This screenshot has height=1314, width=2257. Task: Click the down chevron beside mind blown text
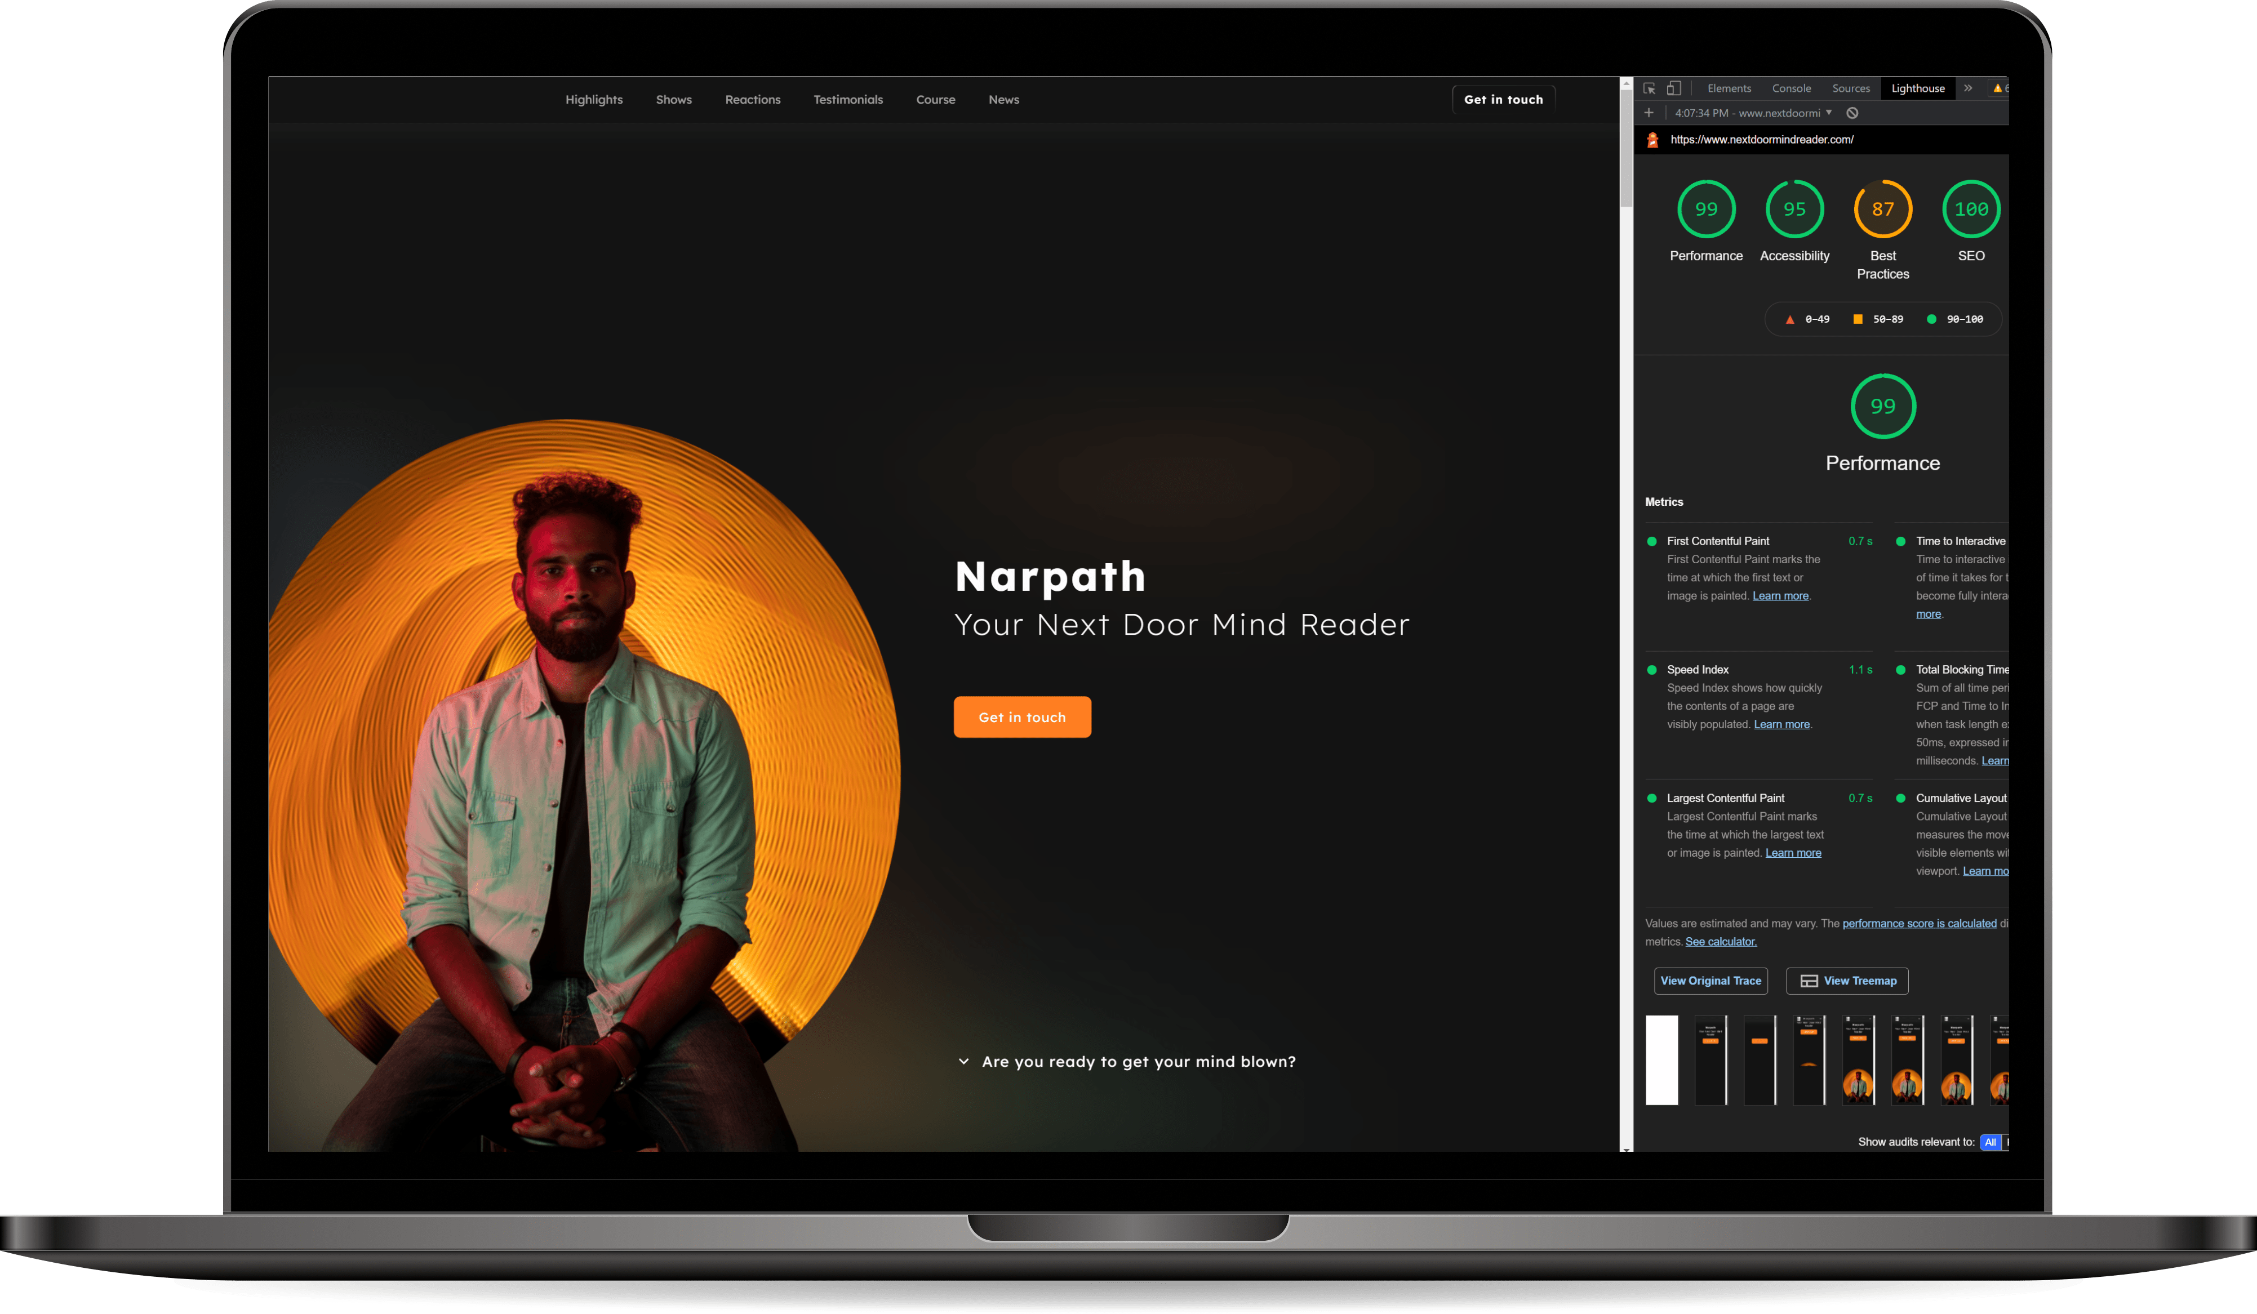coord(963,1062)
